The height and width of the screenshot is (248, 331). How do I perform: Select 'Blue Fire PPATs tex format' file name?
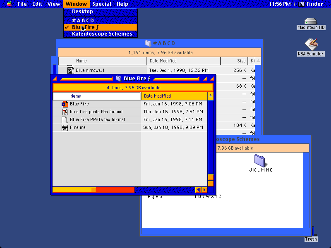tap(98, 119)
